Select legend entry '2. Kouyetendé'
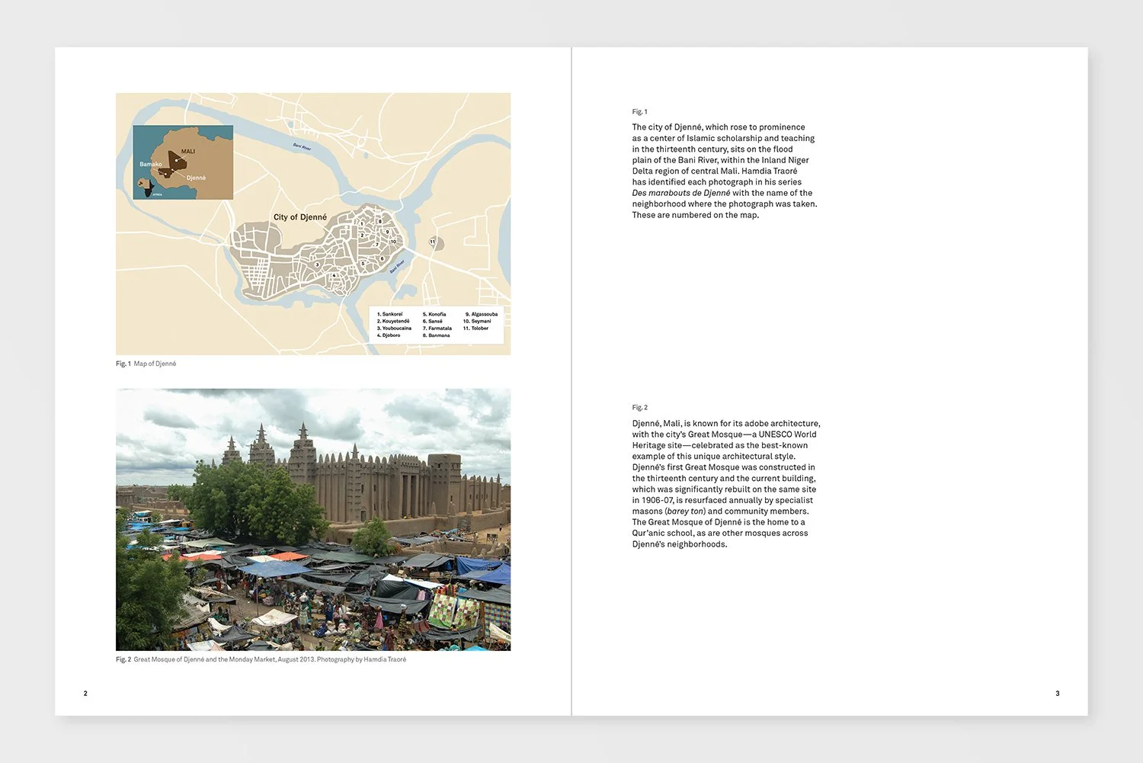This screenshot has height=763, width=1143. (x=393, y=321)
